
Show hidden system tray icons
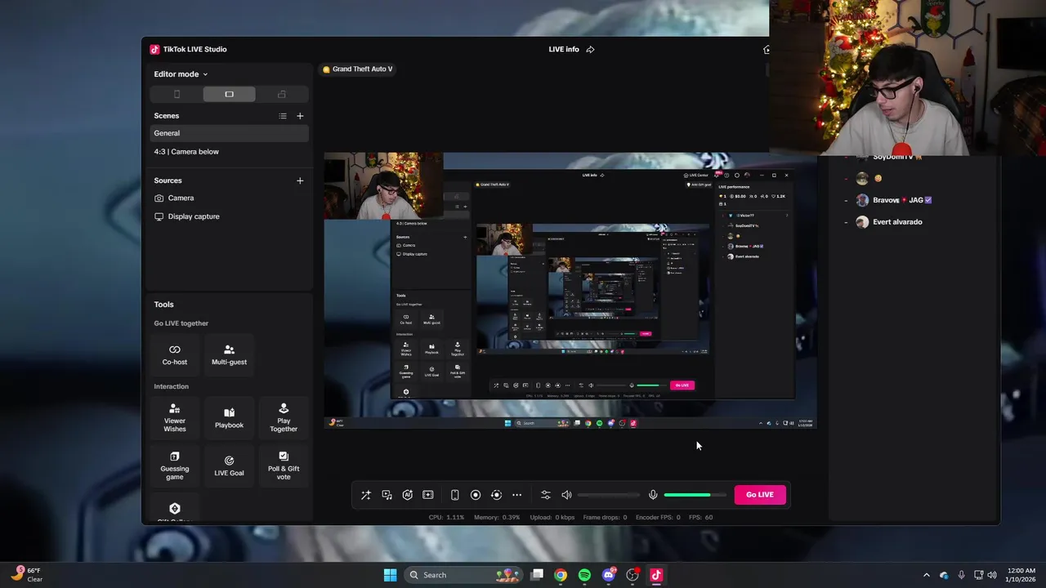926,575
